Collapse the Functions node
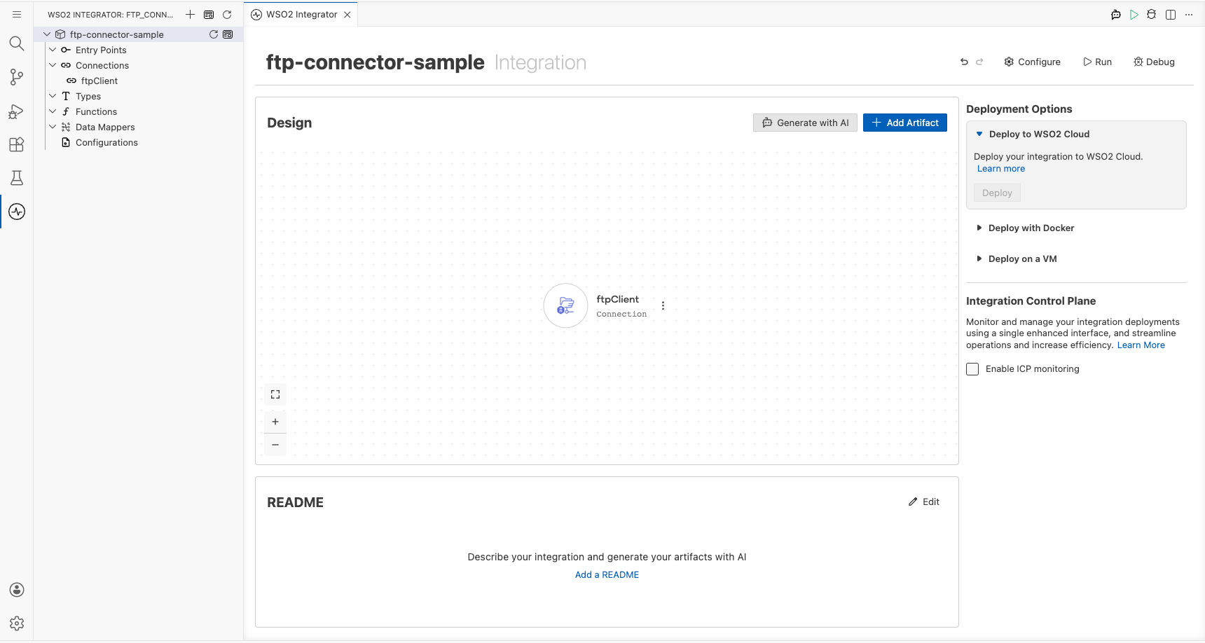Screen dimensions: 1205x643 click(53, 111)
